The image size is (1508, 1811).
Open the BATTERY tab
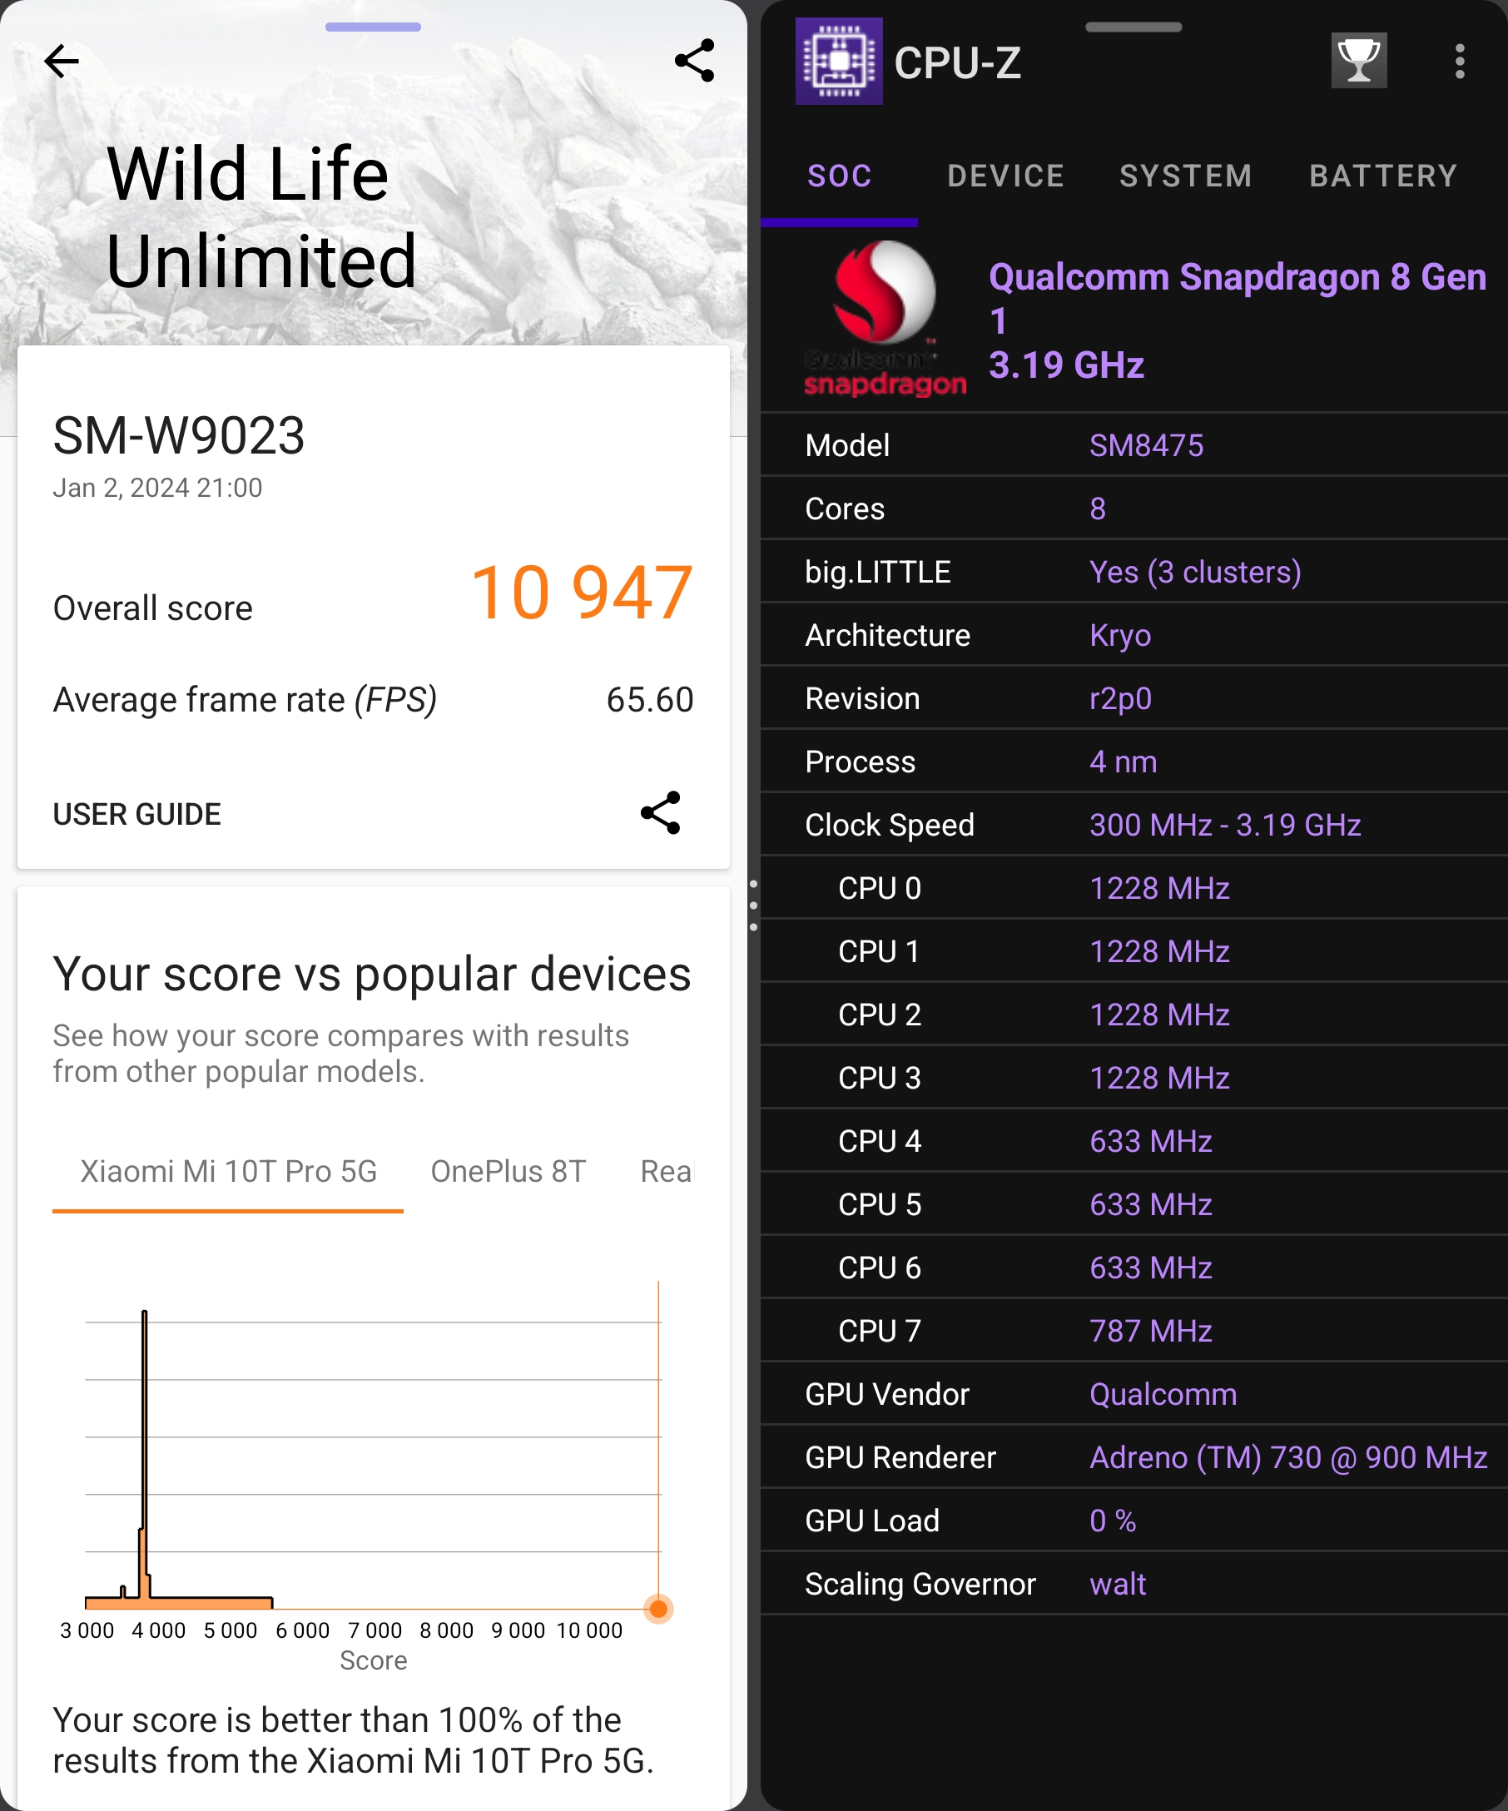1383,176
